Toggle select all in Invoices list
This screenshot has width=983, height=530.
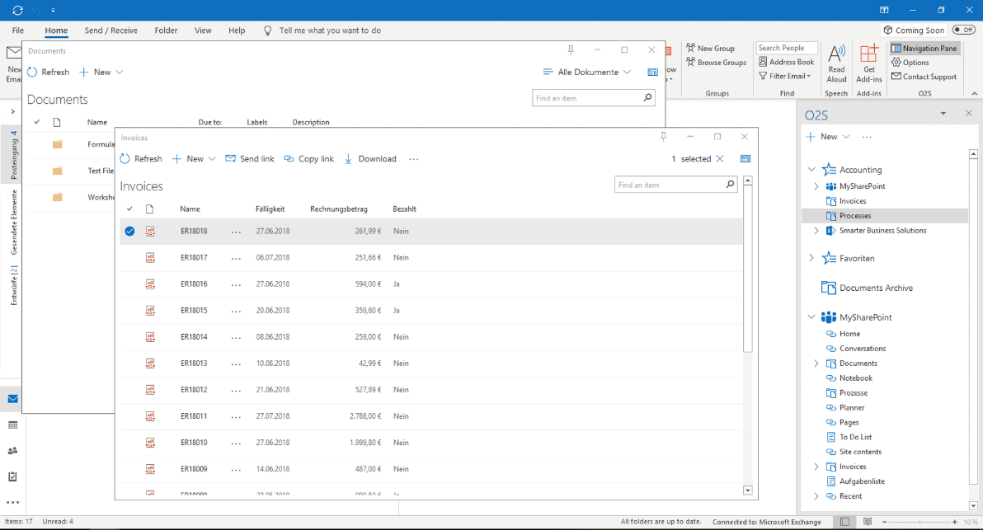(129, 209)
